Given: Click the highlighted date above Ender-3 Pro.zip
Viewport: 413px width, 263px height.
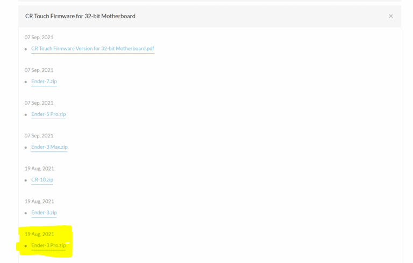Looking at the screenshot, I should coord(39,234).
